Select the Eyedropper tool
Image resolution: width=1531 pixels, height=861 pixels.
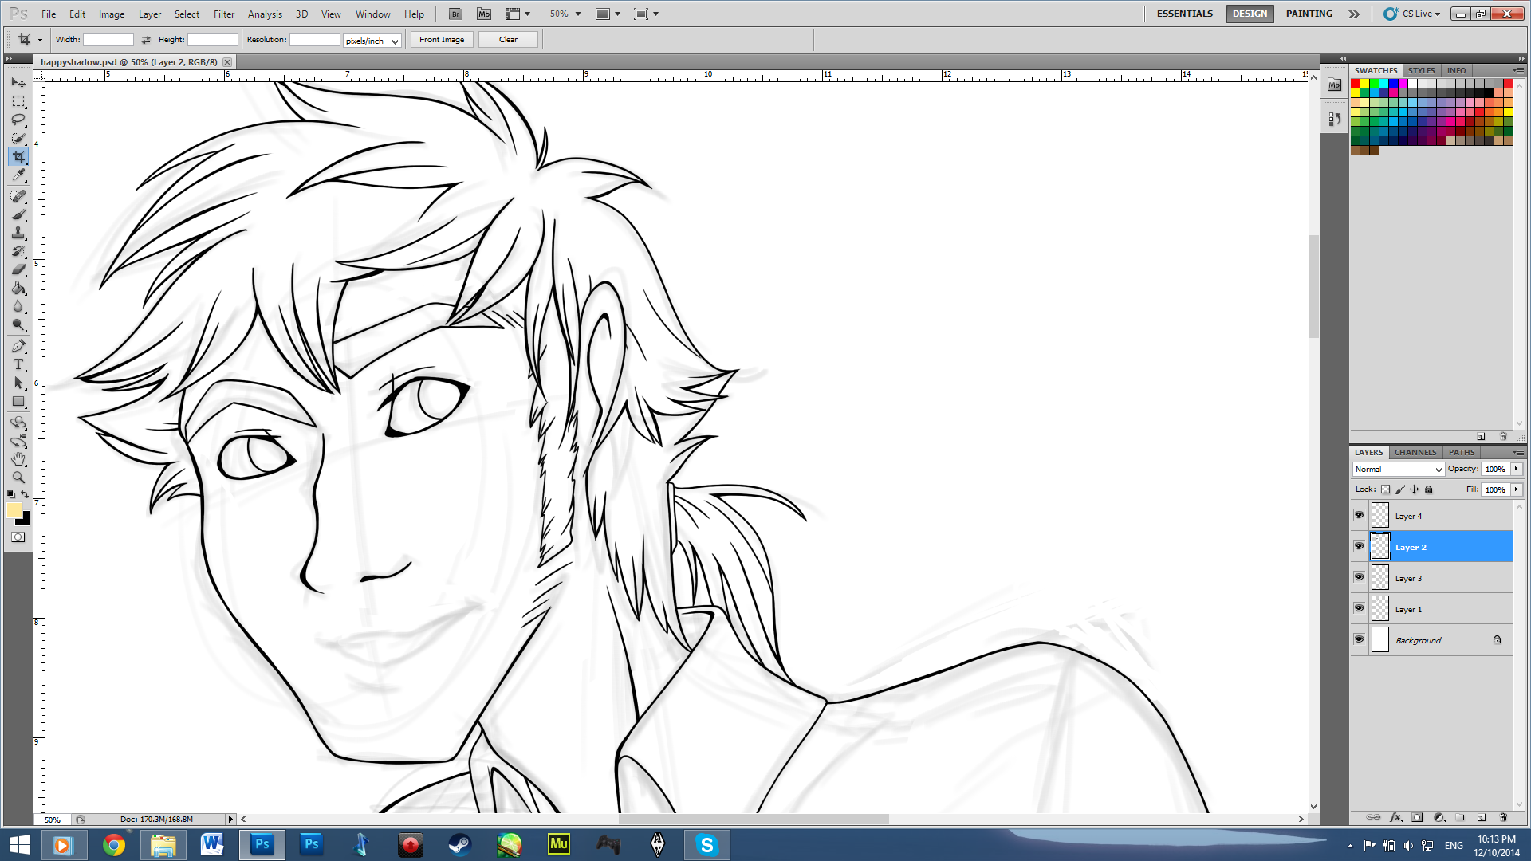[x=18, y=175]
